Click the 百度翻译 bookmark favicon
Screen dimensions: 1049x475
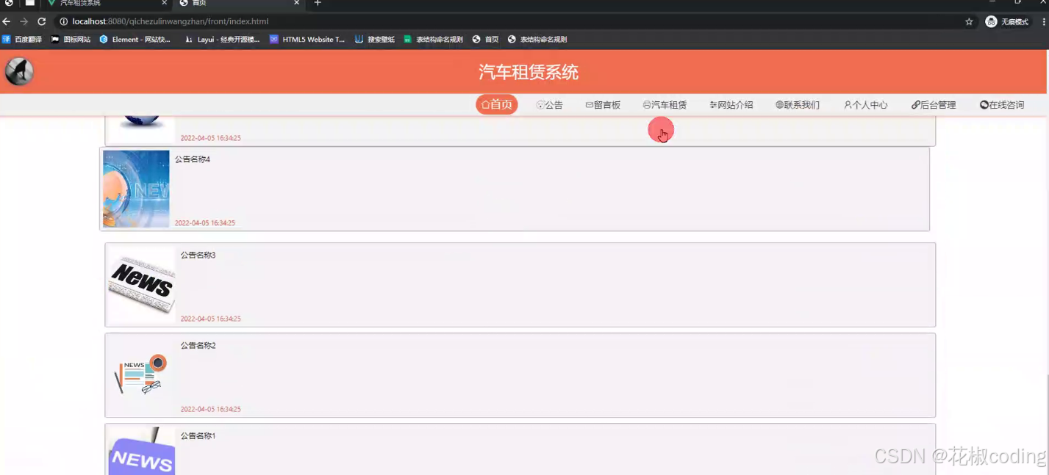click(7, 39)
